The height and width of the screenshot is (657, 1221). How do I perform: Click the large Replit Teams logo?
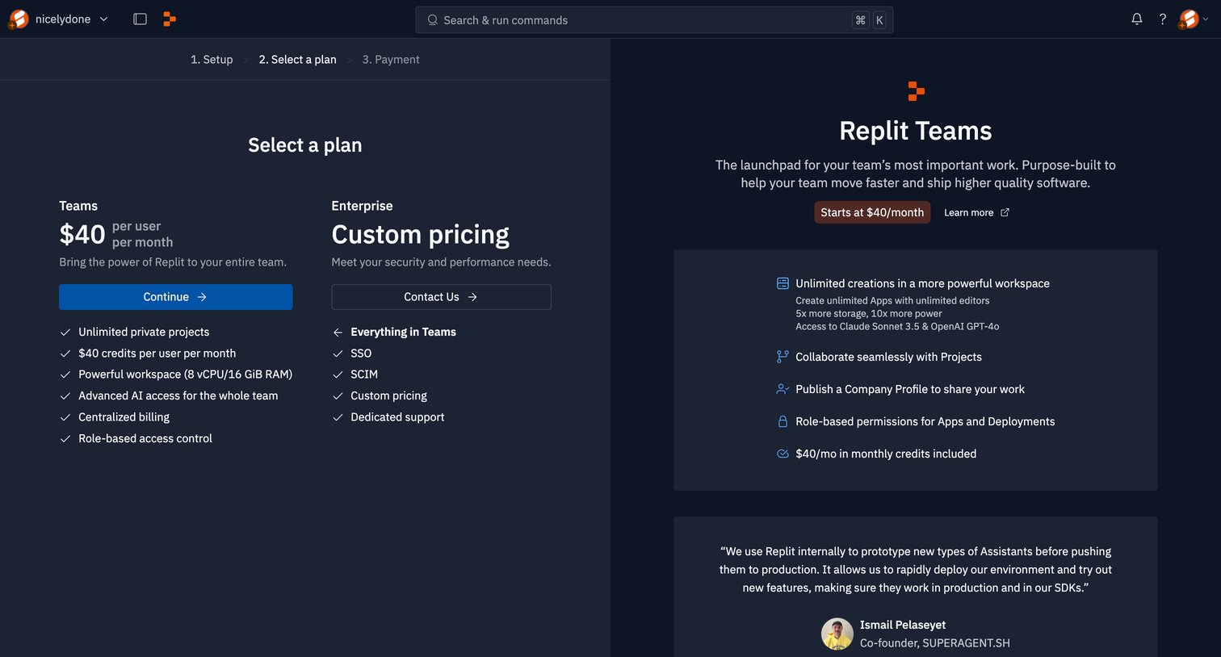[915, 91]
